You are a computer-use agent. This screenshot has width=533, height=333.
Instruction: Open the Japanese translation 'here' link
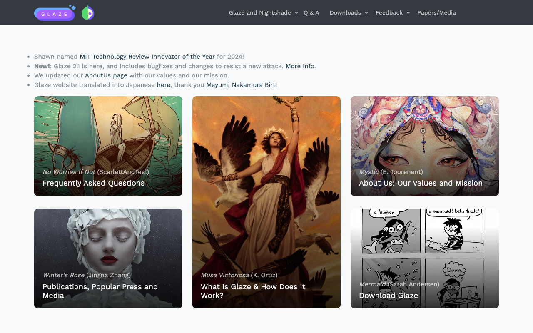click(164, 85)
